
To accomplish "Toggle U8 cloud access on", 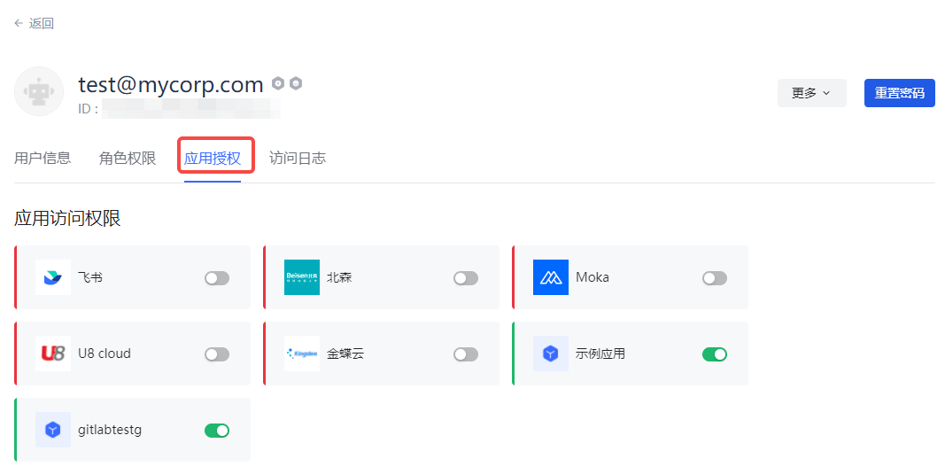I will (x=217, y=354).
